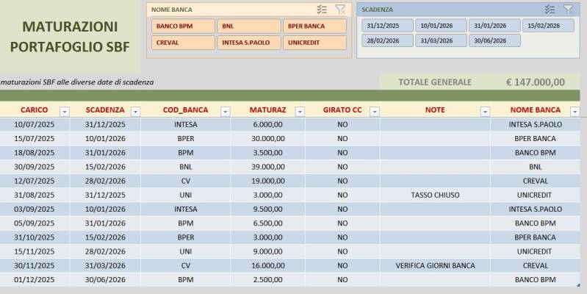
Task: Select the VERIFICA GIORNI BANCA note cell
Action: [x=435, y=265]
